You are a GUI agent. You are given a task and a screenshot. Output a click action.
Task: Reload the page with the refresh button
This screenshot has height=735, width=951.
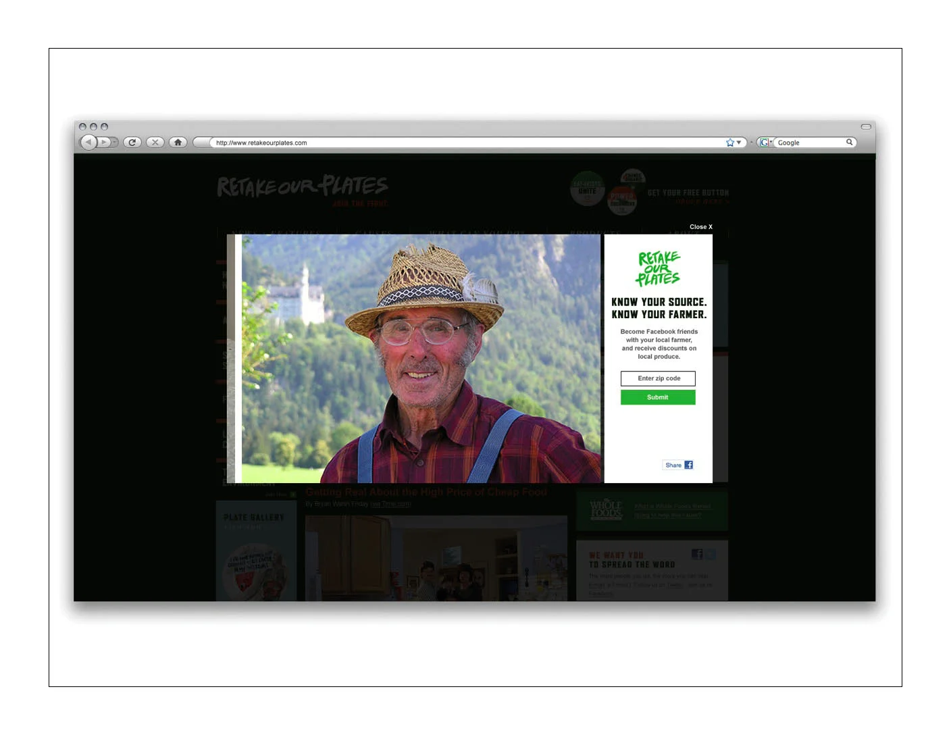point(132,142)
